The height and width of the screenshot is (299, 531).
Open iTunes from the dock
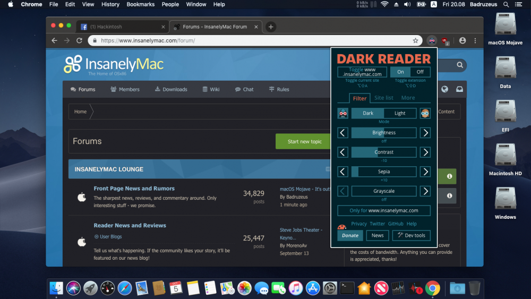296,288
